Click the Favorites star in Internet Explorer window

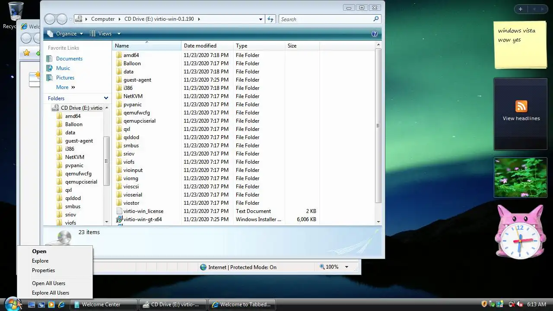(27, 53)
